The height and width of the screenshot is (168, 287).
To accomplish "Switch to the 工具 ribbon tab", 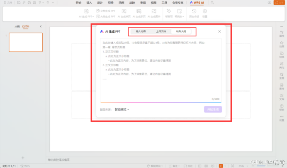I will click(x=164, y=2).
